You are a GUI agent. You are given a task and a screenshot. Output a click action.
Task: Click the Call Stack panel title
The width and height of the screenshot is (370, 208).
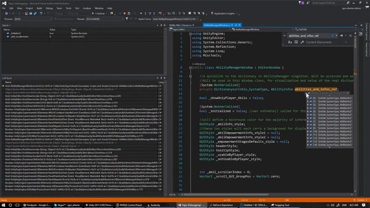(7, 78)
